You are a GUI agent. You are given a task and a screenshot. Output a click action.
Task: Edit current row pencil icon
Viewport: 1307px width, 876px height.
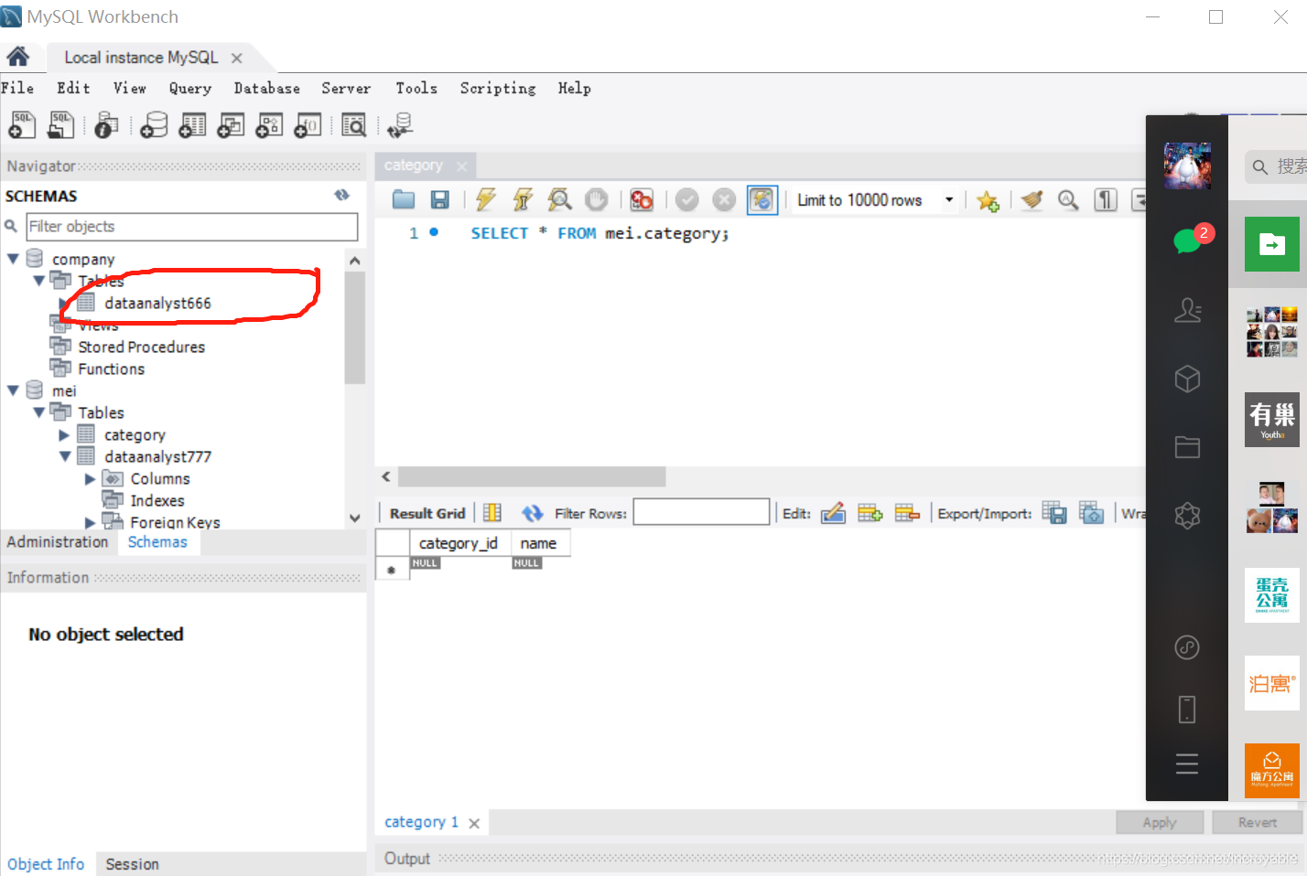[x=833, y=513]
